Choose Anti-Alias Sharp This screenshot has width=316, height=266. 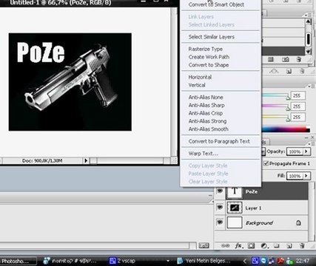(x=206, y=105)
